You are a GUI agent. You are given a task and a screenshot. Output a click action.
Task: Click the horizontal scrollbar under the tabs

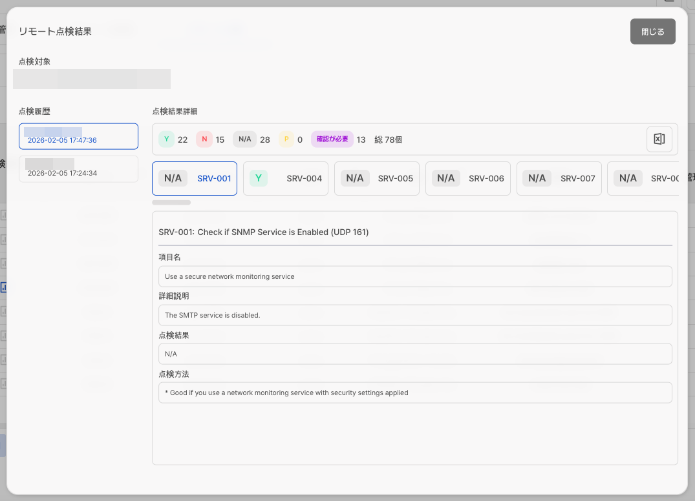171,203
